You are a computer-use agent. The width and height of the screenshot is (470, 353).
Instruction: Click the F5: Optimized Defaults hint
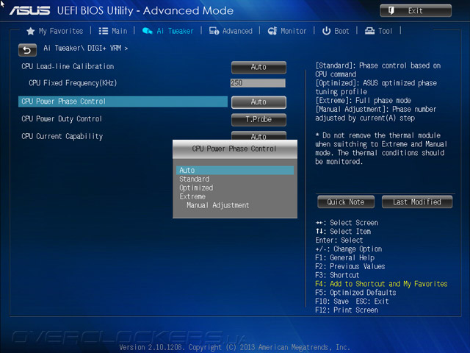click(x=355, y=293)
